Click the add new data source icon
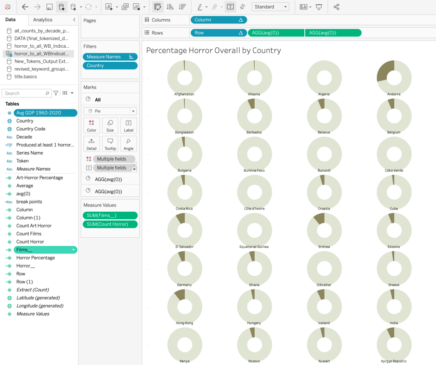 [62, 7]
